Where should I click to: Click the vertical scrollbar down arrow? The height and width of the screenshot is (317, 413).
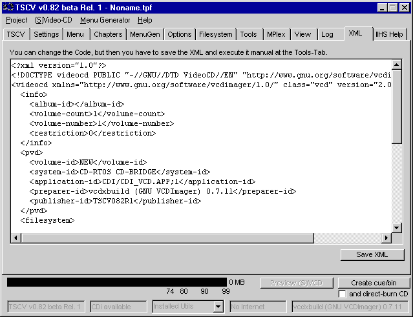click(x=396, y=228)
